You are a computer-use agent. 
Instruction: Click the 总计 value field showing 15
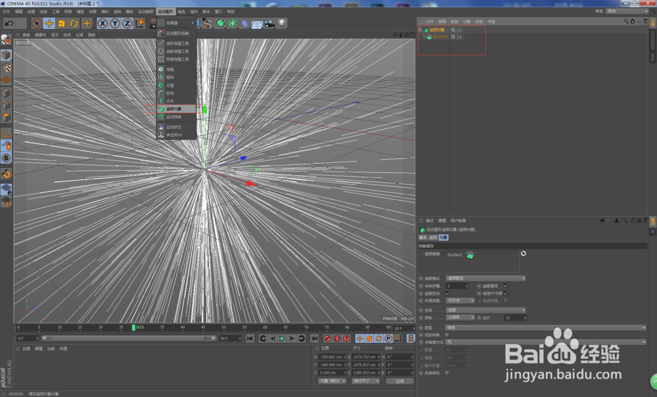tap(515, 317)
